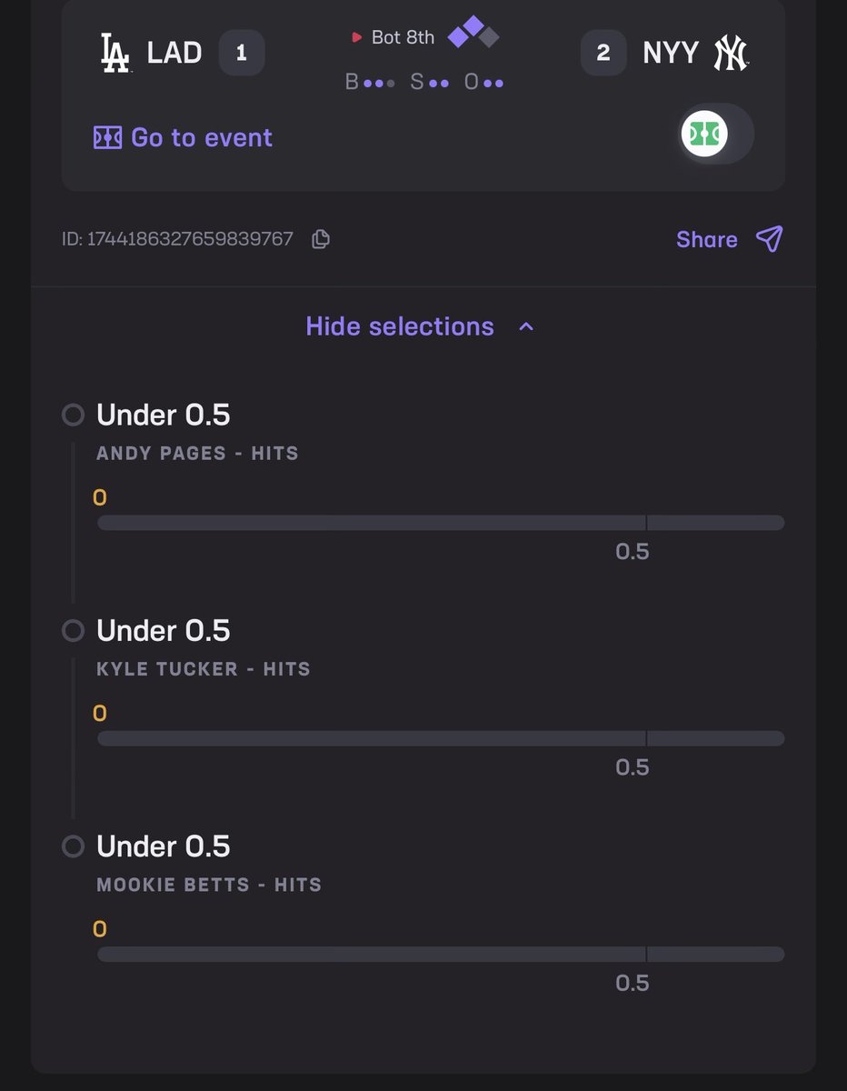Click the LA Dodgers team logo
Viewport: 847px width, 1091px height.
click(x=115, y=53)
